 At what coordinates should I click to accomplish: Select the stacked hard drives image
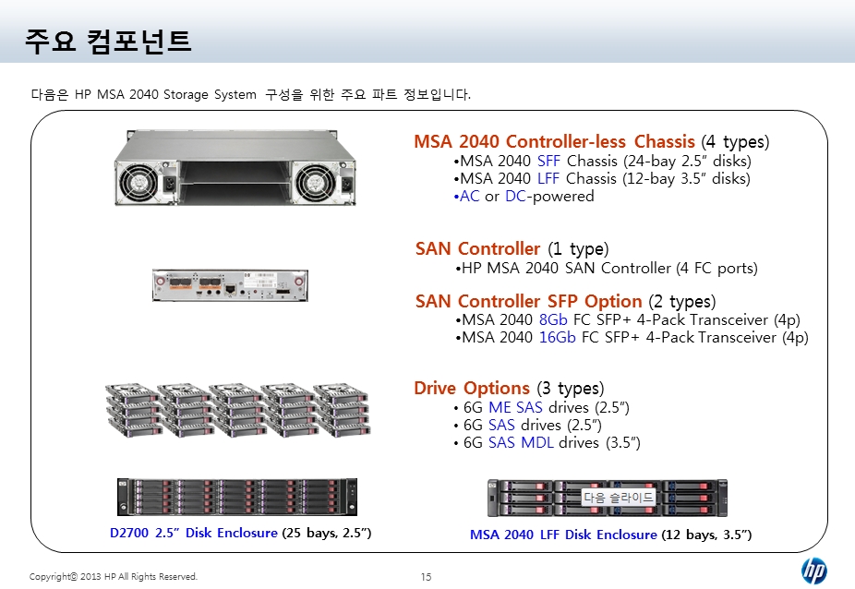[x=237, y=410]
